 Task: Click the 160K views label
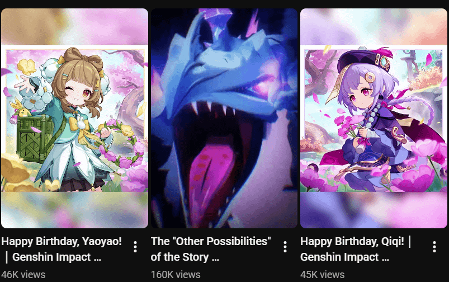(176, 275)
